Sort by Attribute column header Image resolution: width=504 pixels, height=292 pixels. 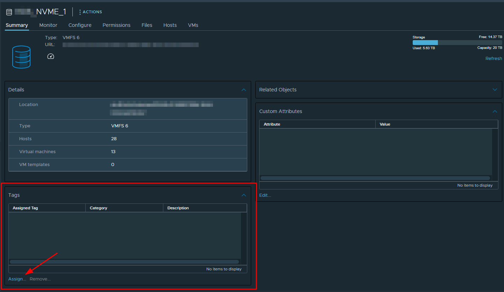coord(318,124)
